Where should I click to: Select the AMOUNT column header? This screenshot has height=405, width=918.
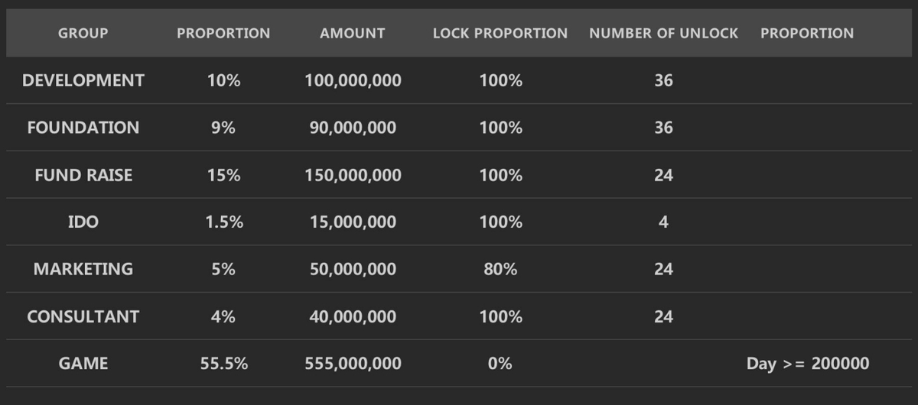point(353,34)
